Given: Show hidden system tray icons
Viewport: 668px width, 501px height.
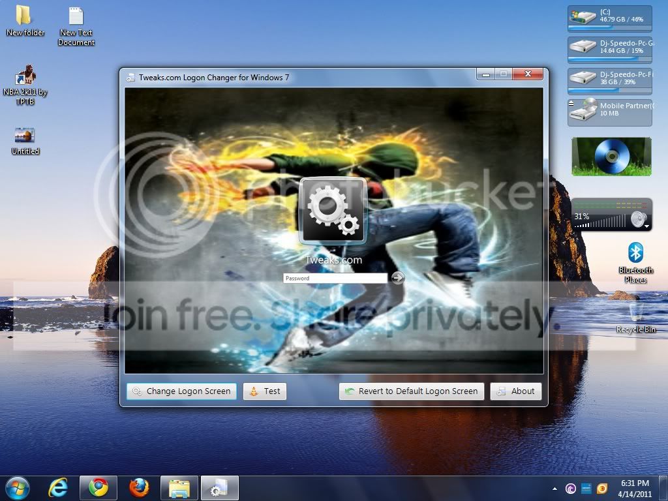Looking at the screenshot, I should click(554, 489).
